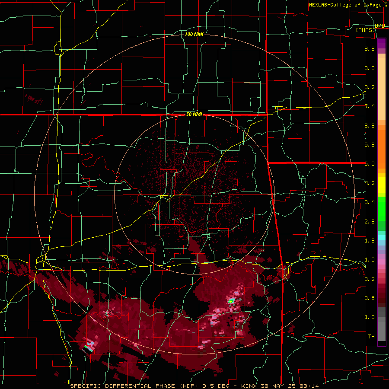389x389 pixels.
Task: Click the 2.6 scale value
Action: [370, 222]
